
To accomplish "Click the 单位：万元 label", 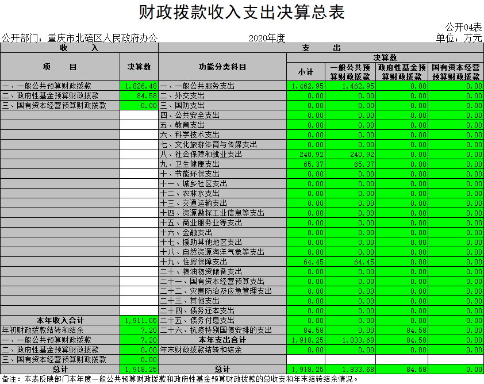I will click(x=459, y=38).
